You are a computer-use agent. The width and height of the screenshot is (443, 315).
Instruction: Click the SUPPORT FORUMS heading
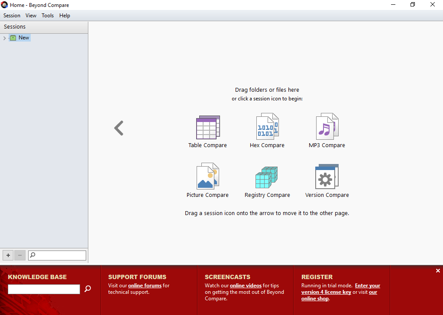pos(137,277)
